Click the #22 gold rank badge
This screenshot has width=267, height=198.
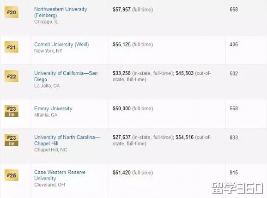(x=12, y=76)
